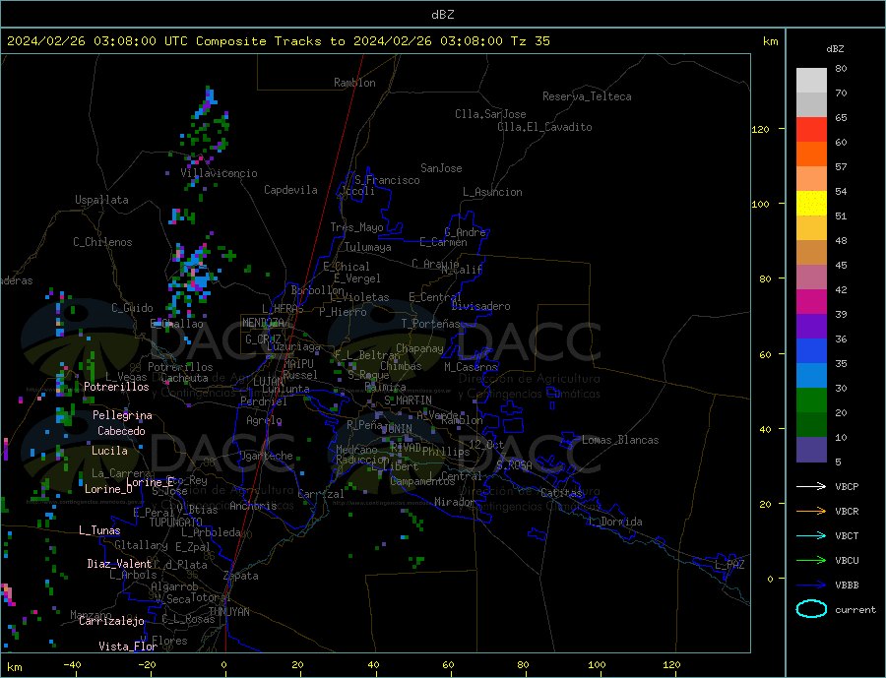The image size is (886, 678).
Task: Click the Anchoris label
Action: click(x=253, y=505)
